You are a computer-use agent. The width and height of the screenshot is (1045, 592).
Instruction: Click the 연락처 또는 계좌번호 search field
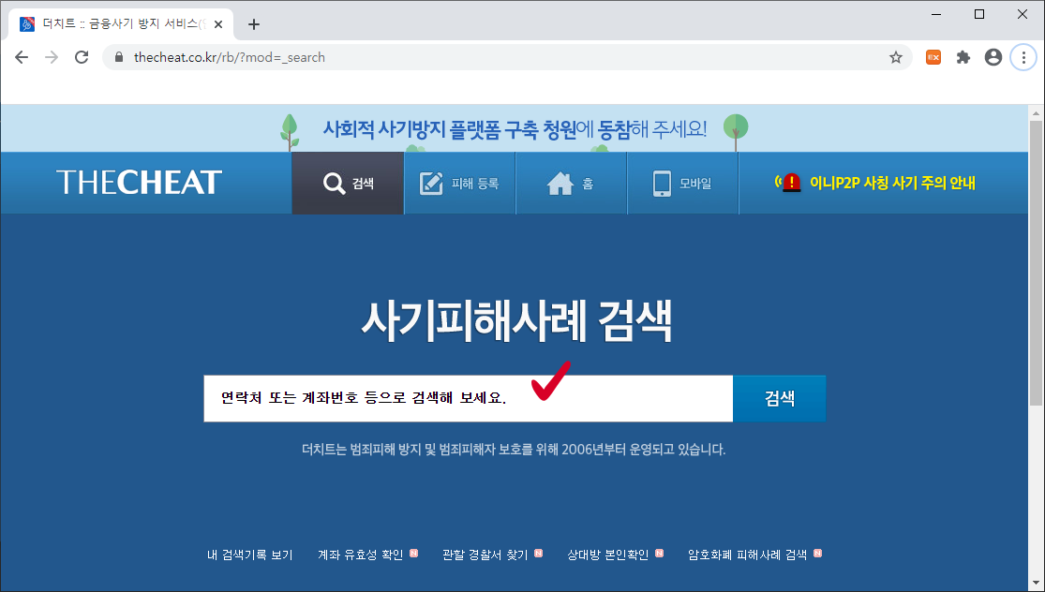point(468,398)
